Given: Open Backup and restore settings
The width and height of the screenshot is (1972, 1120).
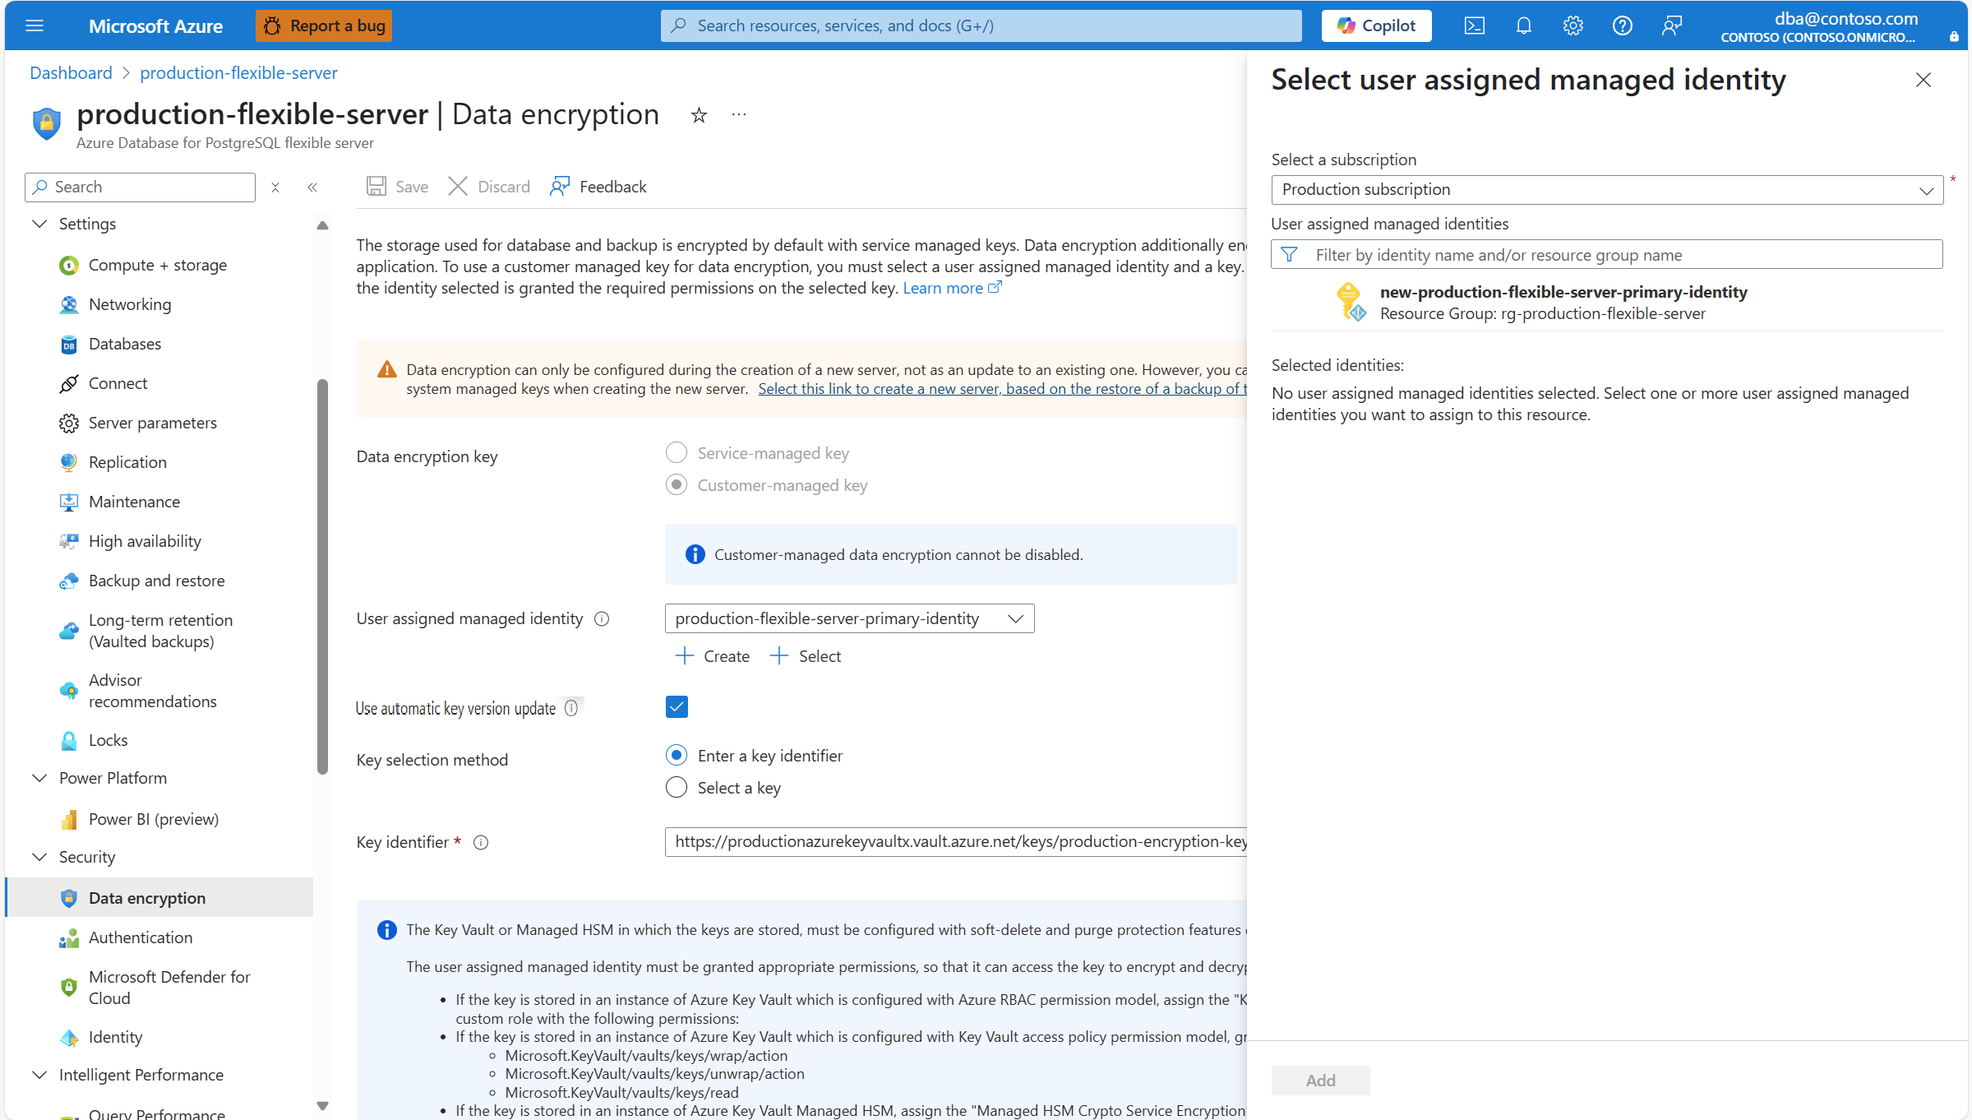Looking at the screenshot, I should coord(156,580).
